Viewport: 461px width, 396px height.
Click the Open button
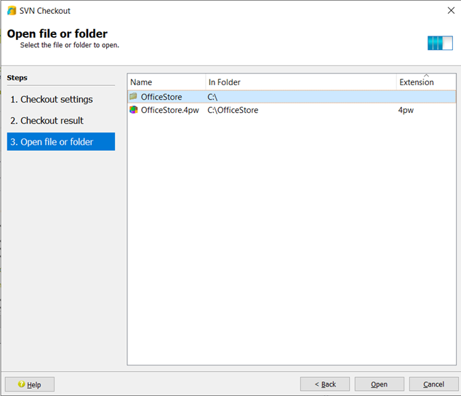(380, 384)
